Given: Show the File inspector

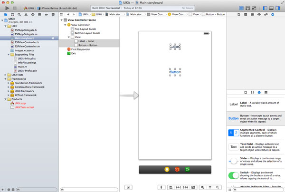Looking at the screenshot, I should click(239, 15).
